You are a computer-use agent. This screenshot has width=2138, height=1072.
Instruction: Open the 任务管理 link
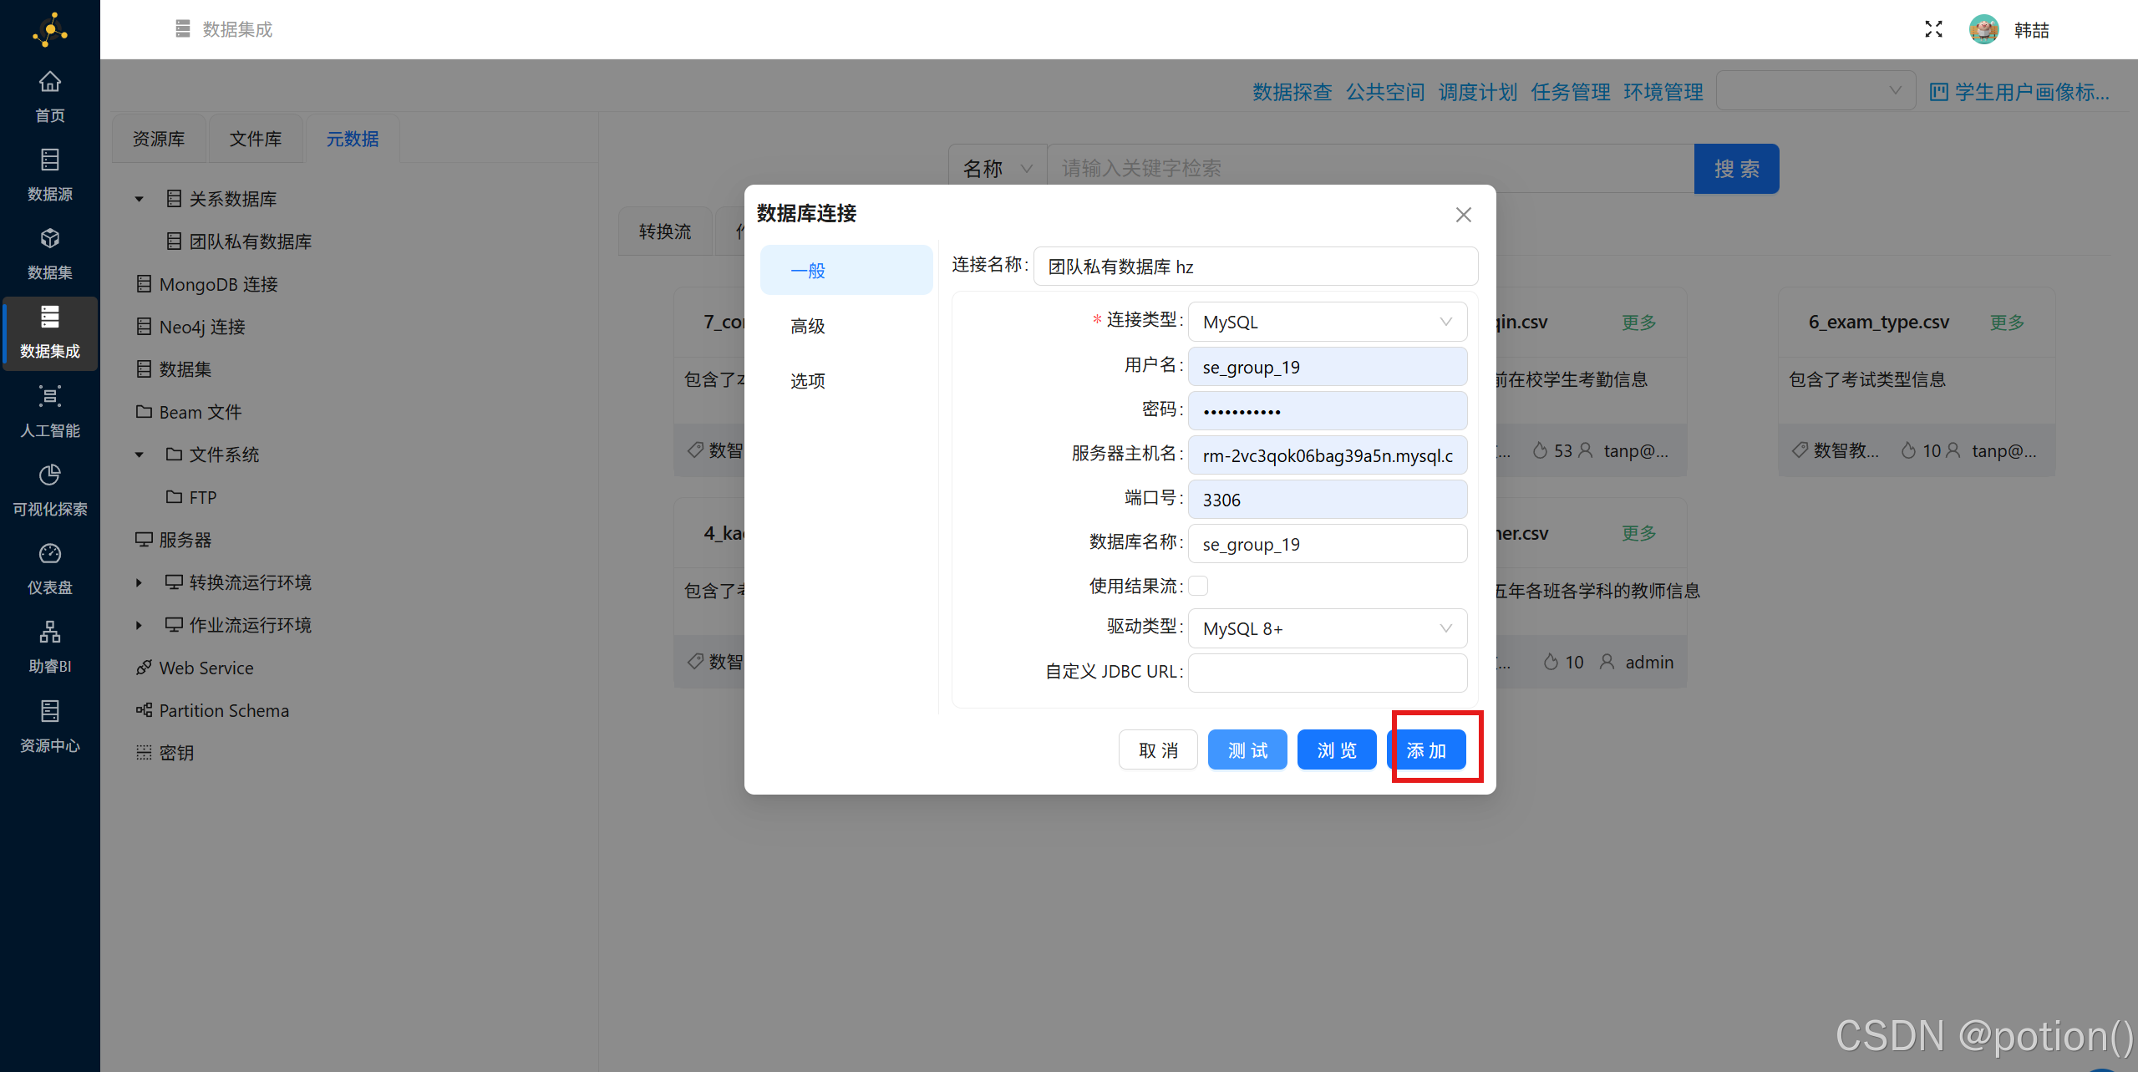[1570, 92]
